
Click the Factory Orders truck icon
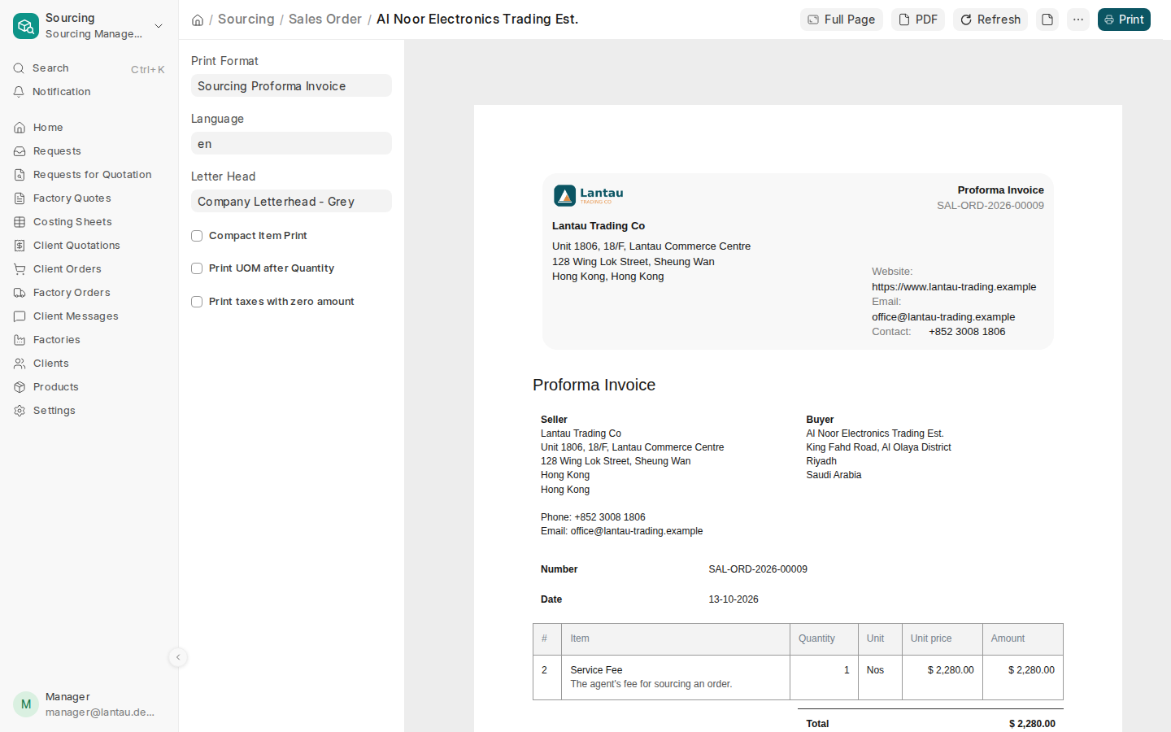click(x=20, y=293)
